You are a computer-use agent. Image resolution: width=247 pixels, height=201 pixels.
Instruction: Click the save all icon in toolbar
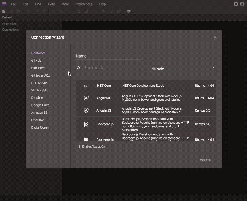19,11
